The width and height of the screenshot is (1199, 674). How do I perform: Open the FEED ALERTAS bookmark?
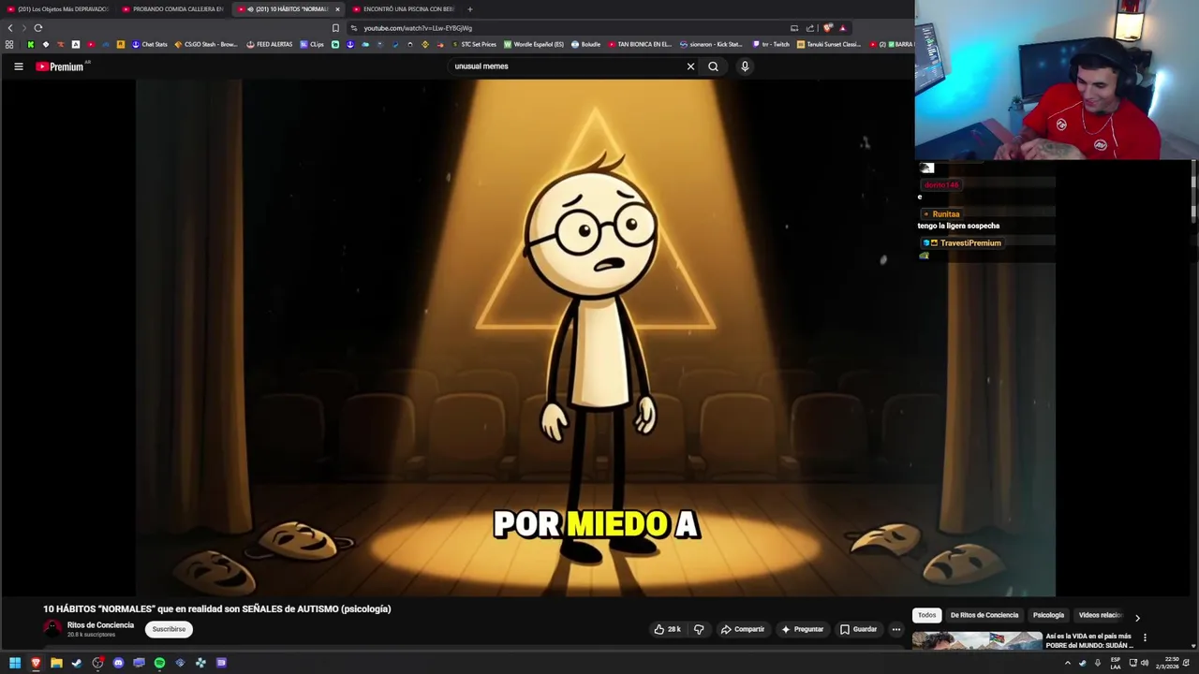tap(270, 44)
